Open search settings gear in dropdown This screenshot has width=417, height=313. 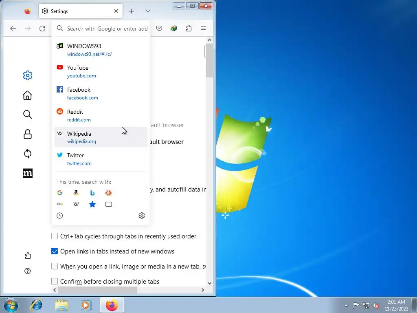coord(142,216)
